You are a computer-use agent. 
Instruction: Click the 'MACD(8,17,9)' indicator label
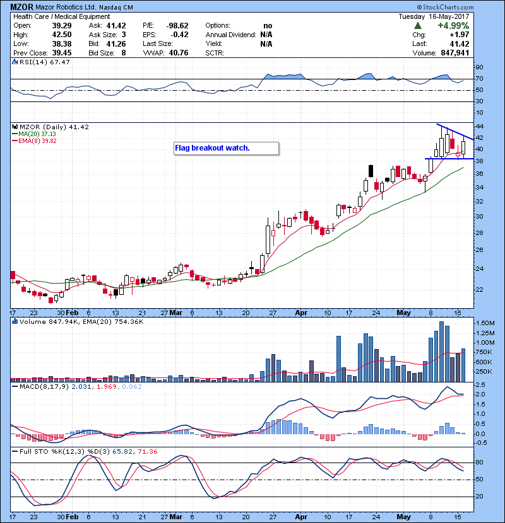coord(44,387)
